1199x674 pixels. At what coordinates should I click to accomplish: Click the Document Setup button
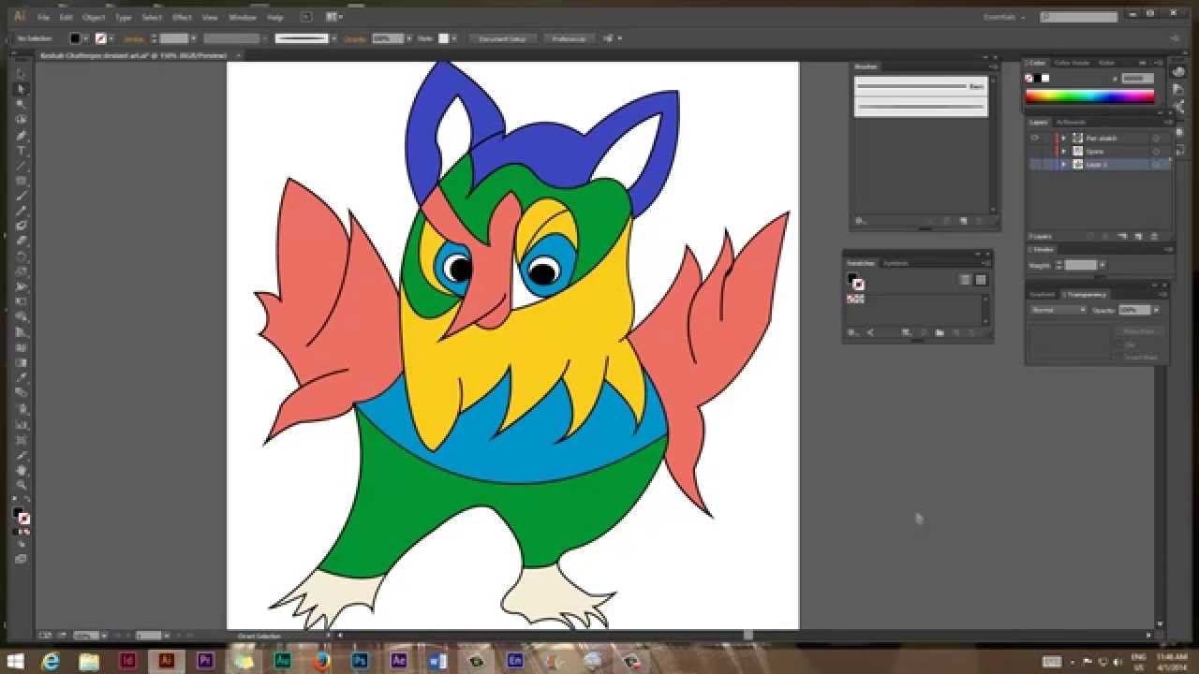tap(503, 38)
